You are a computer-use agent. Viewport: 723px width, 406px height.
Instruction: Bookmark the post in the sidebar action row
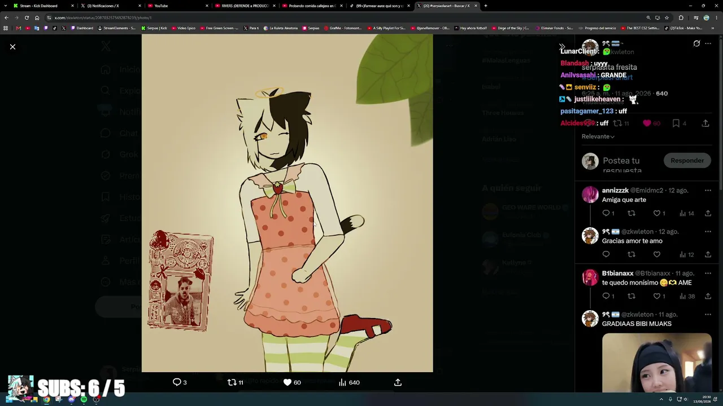pos(676,123)
